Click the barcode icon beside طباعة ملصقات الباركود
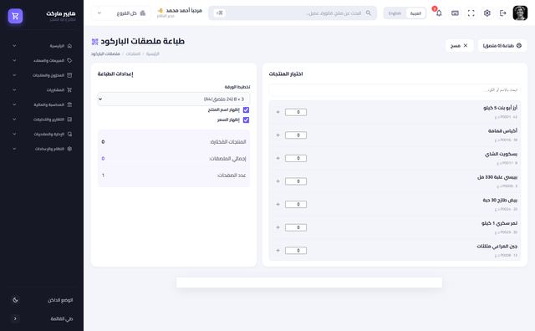The image size is (535, 331). coord(94,42)
